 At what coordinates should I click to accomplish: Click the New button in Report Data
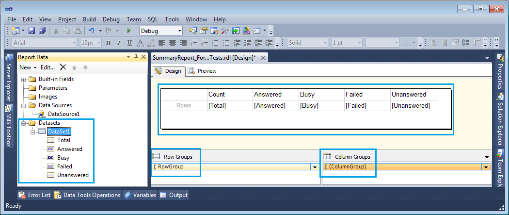coord(28,67)
